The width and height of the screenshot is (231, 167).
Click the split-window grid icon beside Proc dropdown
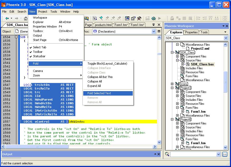point(159,31)
